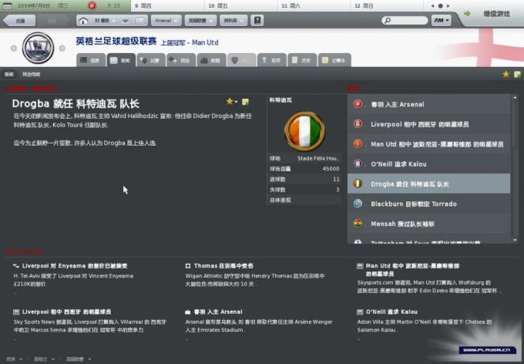Click the magnifier icon in search box
Viewport: 524px width, 364px height.
click(388, 21)
